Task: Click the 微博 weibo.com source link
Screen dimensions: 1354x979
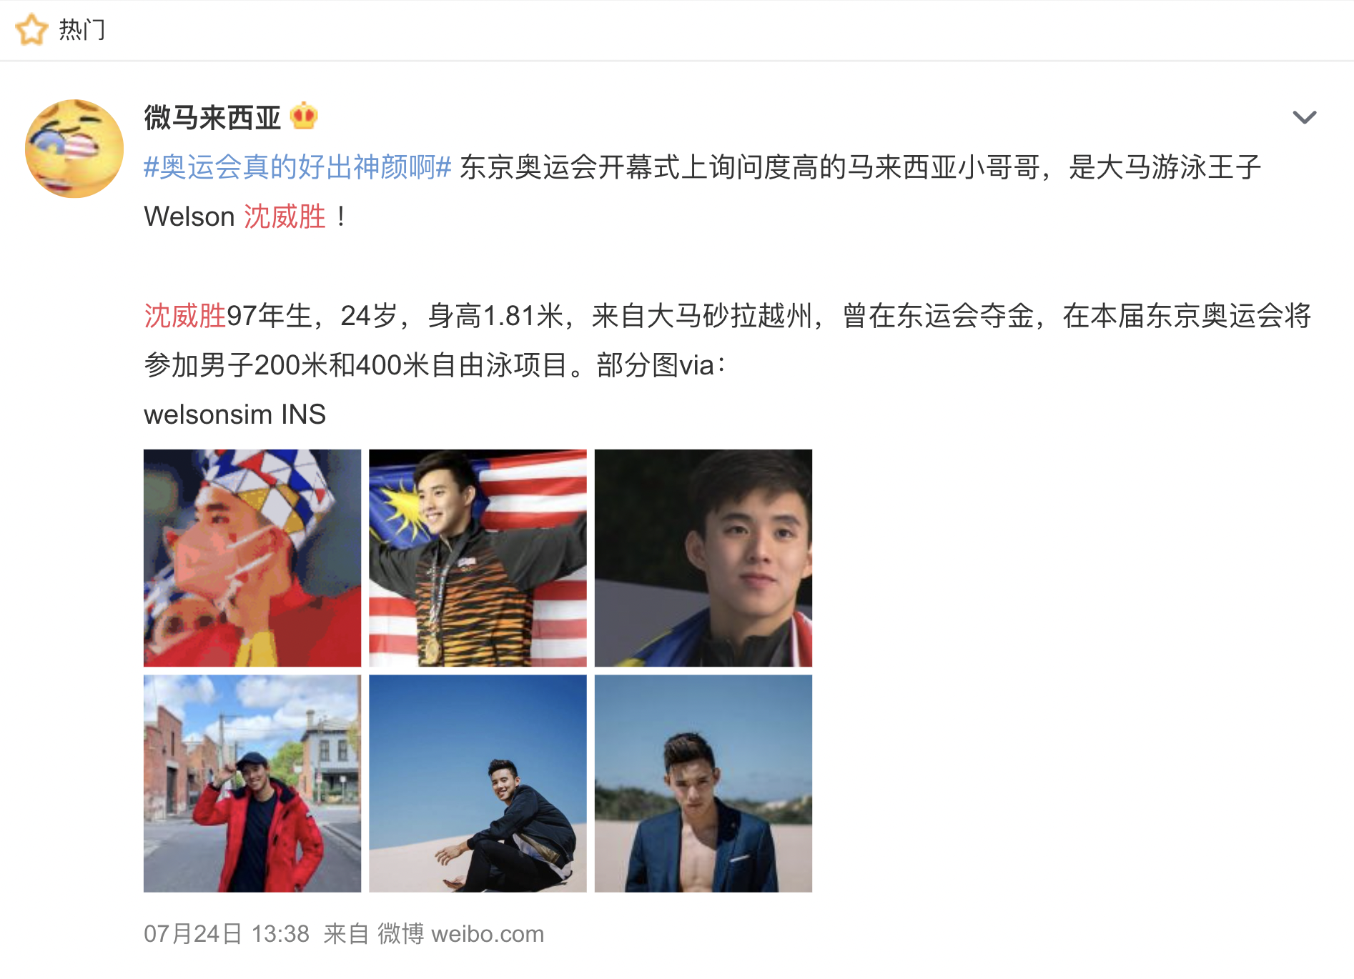Action: (461, 934)
